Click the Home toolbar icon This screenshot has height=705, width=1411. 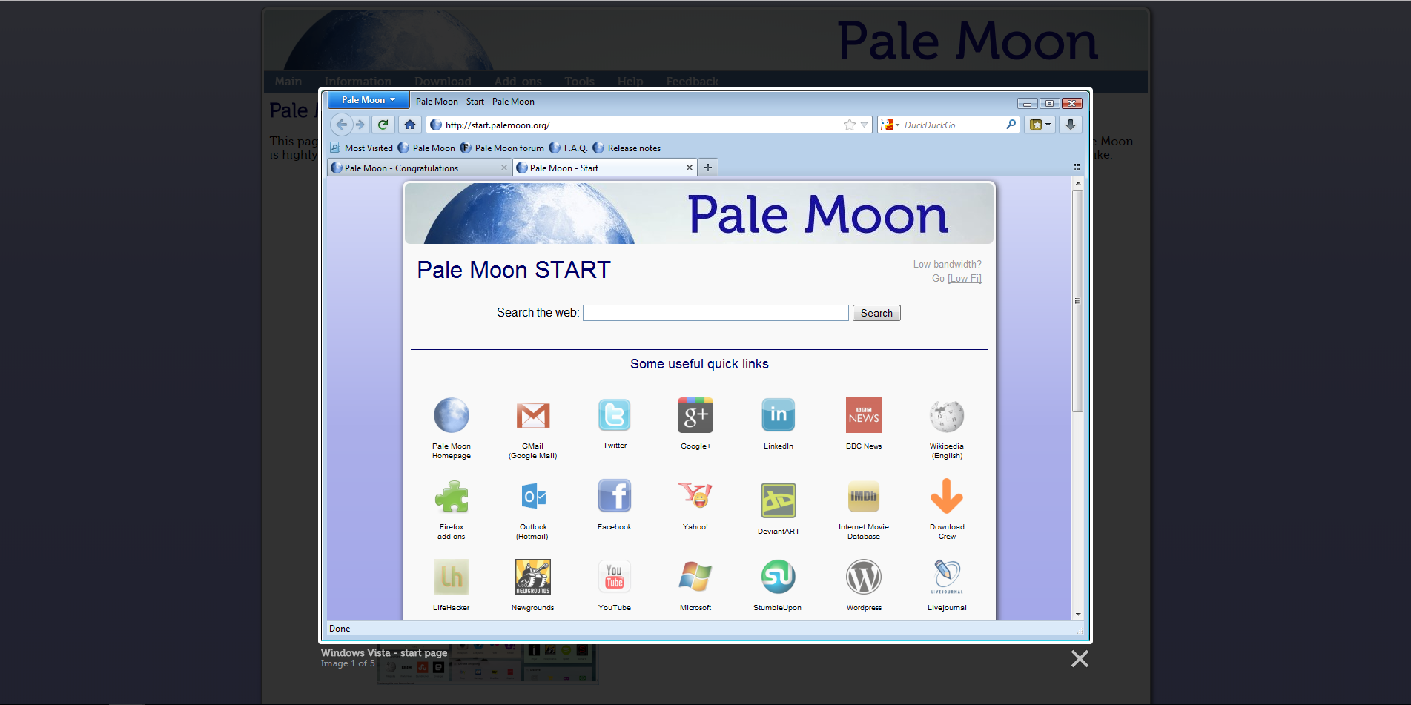click(x=410, y=125)
